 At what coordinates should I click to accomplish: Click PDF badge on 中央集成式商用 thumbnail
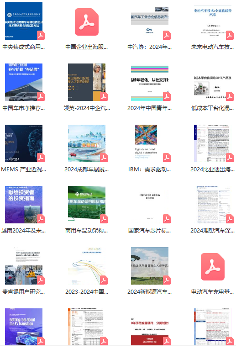tap(41, 36)
